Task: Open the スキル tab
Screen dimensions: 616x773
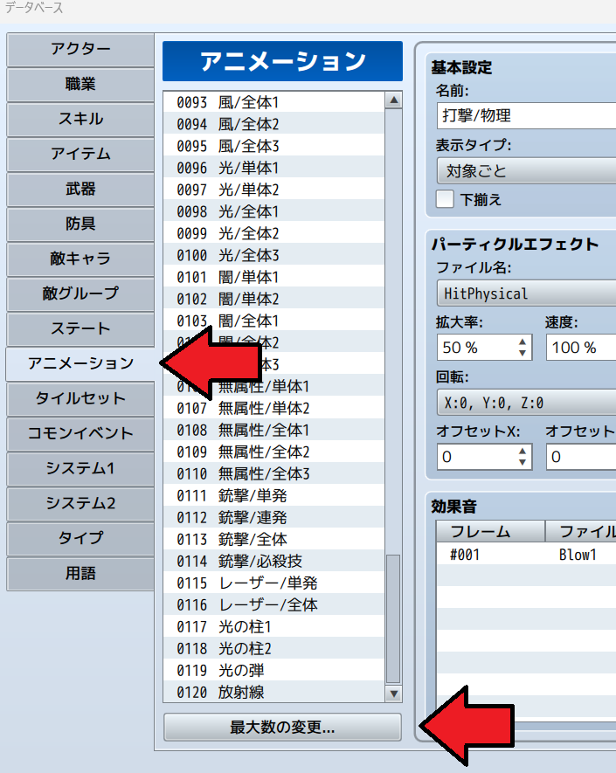Action: click(x=80, y=120)
